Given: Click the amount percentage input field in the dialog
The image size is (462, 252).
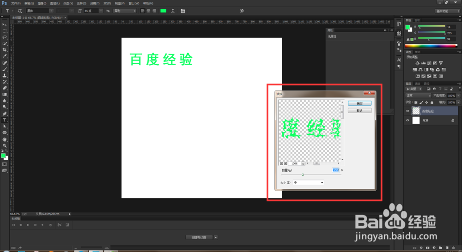Looking at the screenshot, I should click(335, 170).
